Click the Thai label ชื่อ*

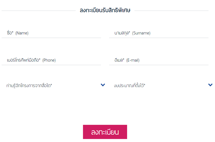point(10,33)
